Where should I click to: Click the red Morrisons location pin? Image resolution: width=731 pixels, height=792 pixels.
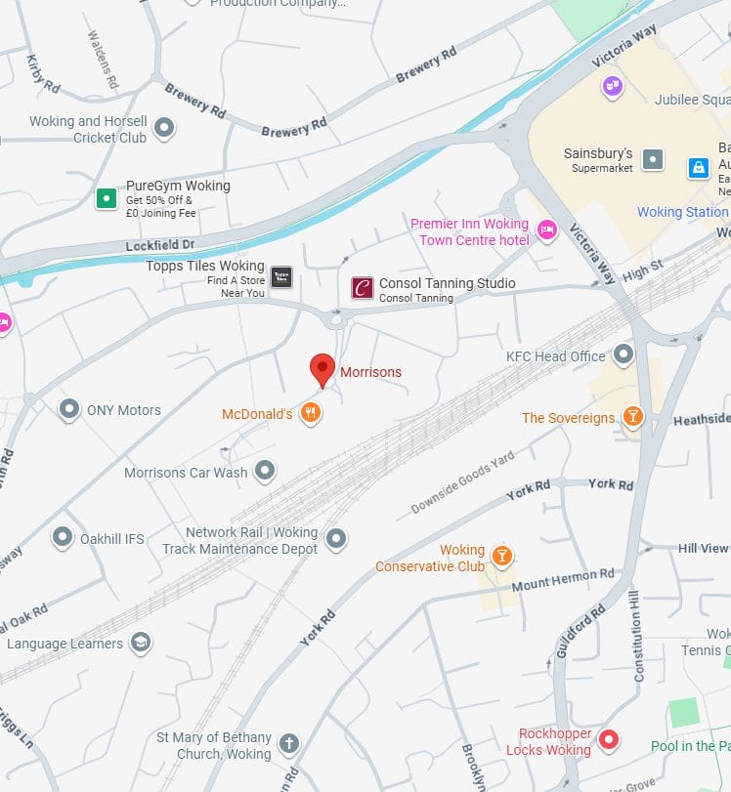(322, 371)
